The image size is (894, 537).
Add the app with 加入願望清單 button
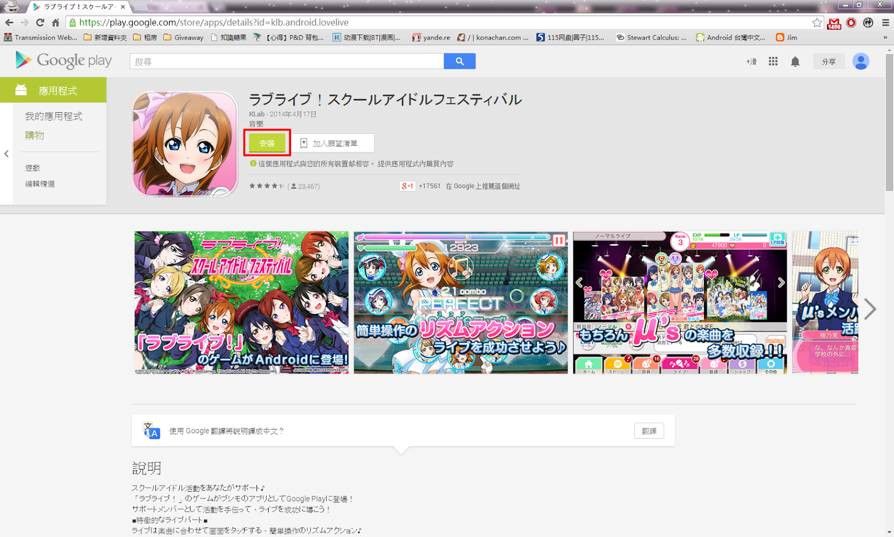pyautogui.click(x=334, y=143)
